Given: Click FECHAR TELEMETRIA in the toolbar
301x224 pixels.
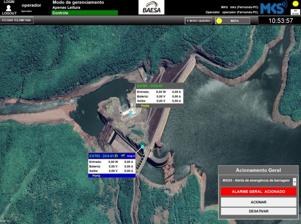Looking at the screenshot, I should [x=17, y=21].
